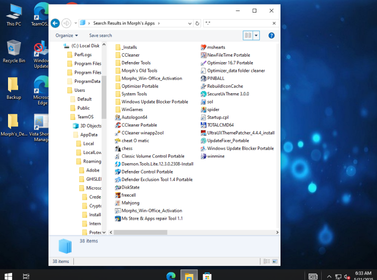The width and height of the screenshot is (377, 280).
Task: Select System Tools folder
Action: coord(131,94)
